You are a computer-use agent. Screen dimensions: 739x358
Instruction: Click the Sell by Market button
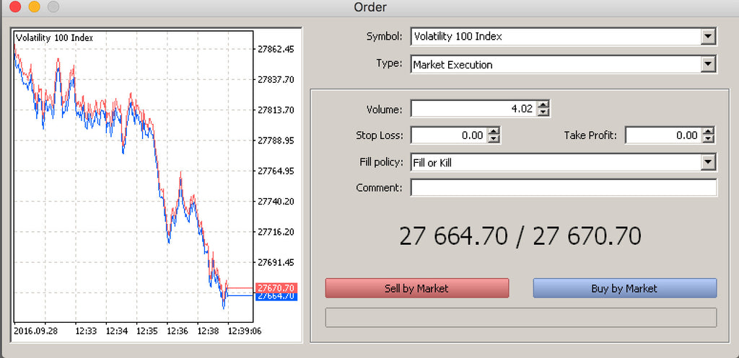click(x=416, y=288)
